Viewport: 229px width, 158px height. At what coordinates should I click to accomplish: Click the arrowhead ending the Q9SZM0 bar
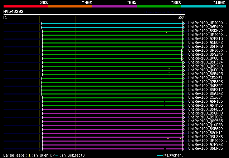182,55
